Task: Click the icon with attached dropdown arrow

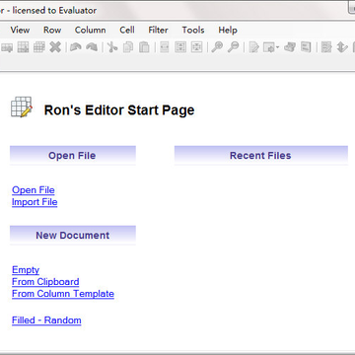Action: pos(269,47)
